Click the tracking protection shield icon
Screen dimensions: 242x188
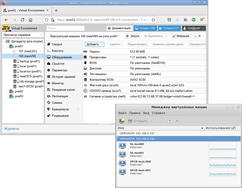(x=47, y=20)
